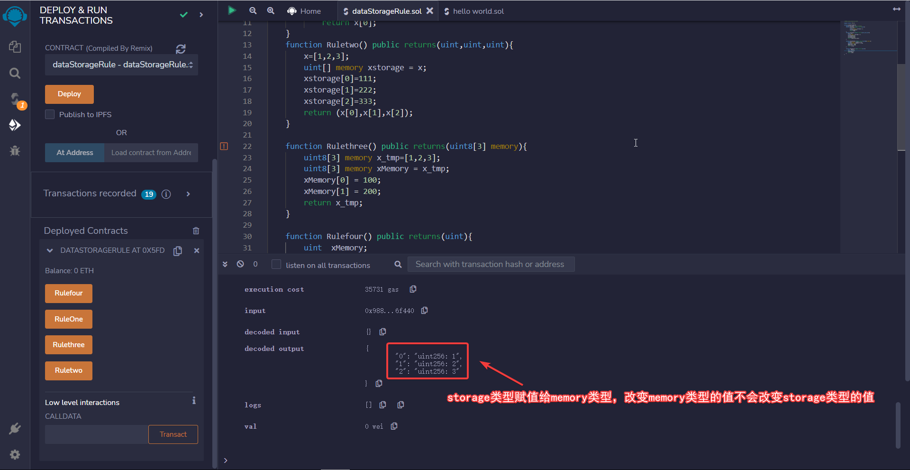
Task: Open the File explorers sidebar icon
Action: (x=15, y=46)
